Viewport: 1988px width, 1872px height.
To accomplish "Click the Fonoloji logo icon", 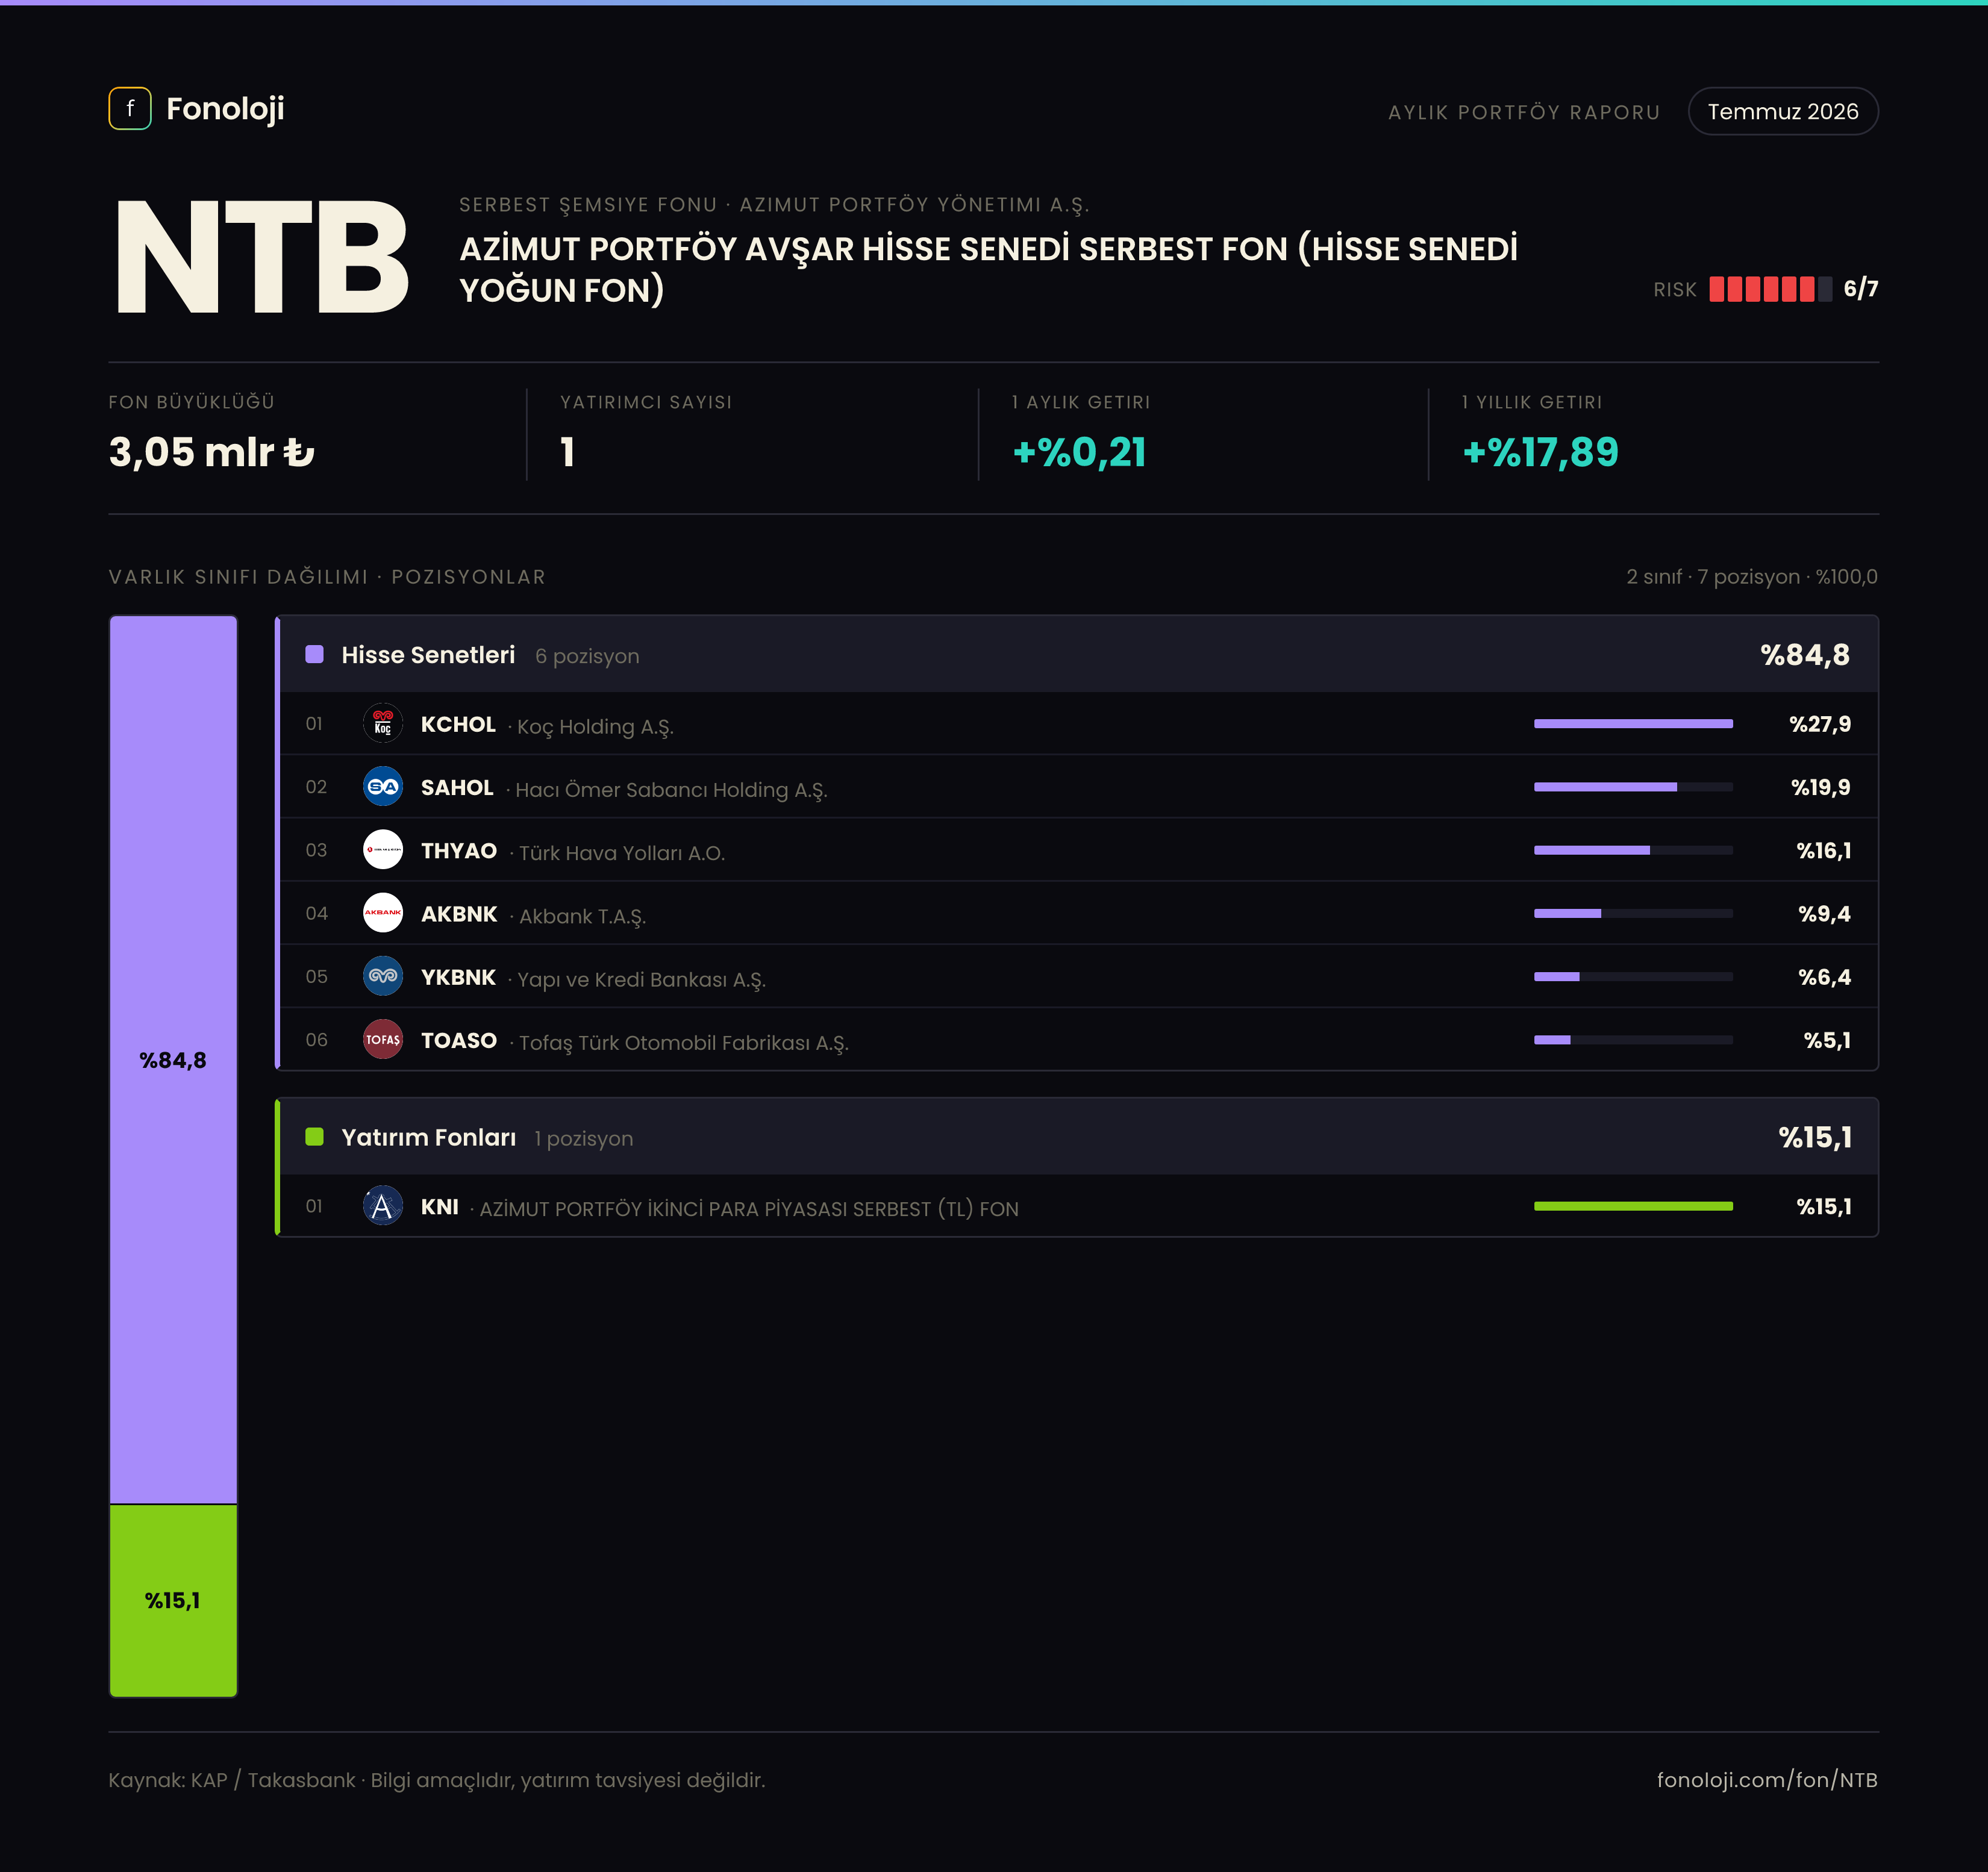I will (x=130, y=108).
